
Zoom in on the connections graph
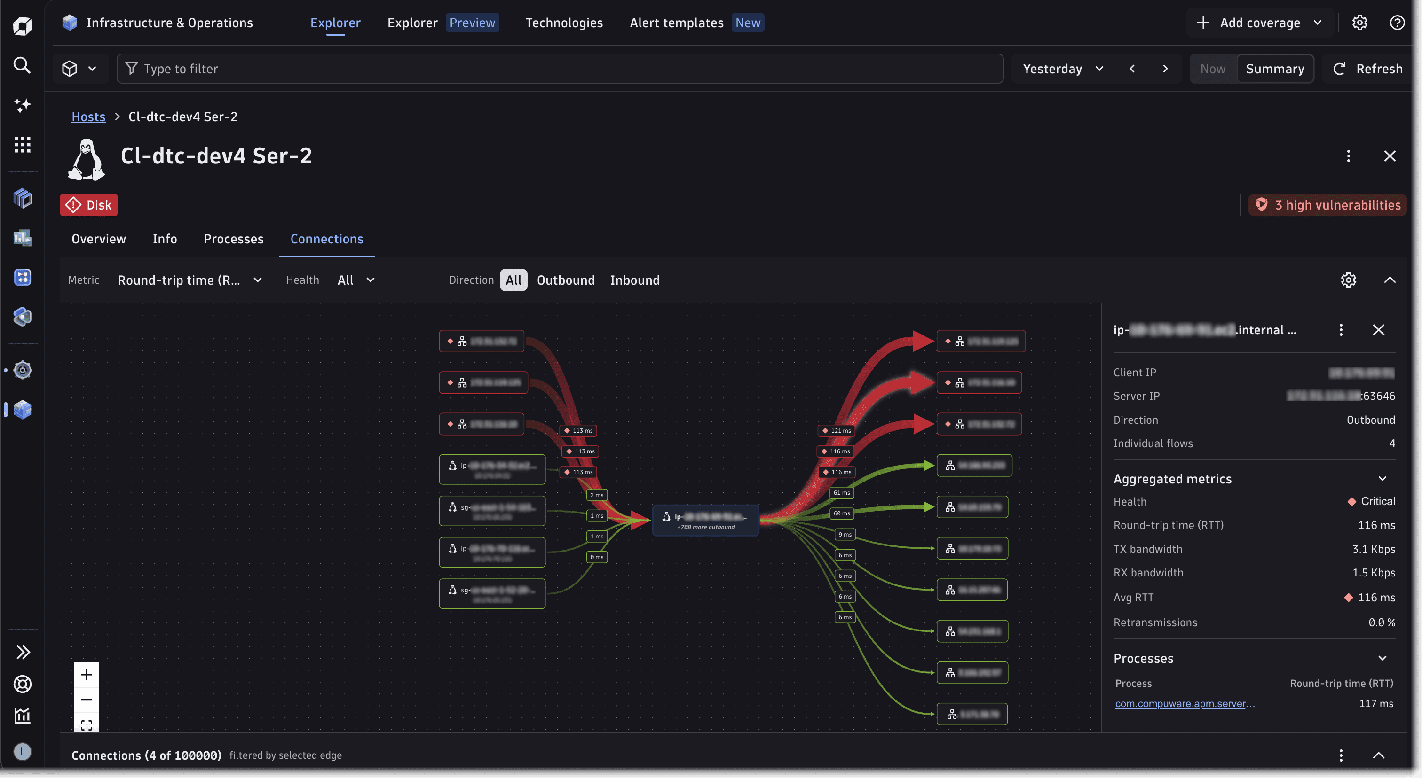click(86, 675)
